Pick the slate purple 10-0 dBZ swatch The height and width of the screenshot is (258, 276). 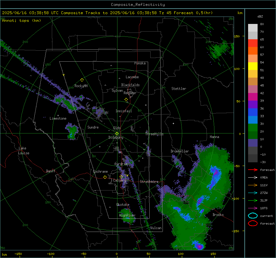253,143
